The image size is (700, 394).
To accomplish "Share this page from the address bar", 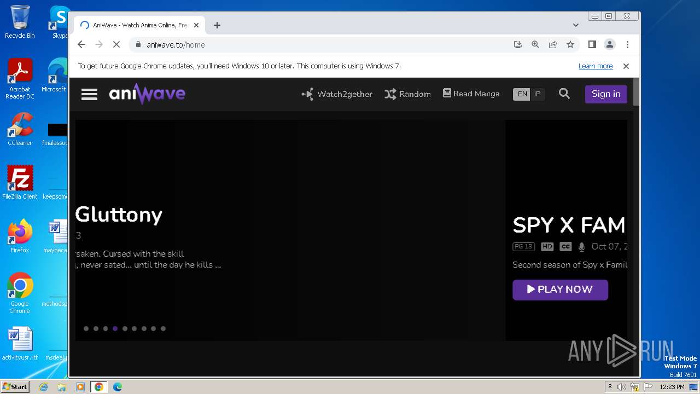I will (x=553, y=45).
